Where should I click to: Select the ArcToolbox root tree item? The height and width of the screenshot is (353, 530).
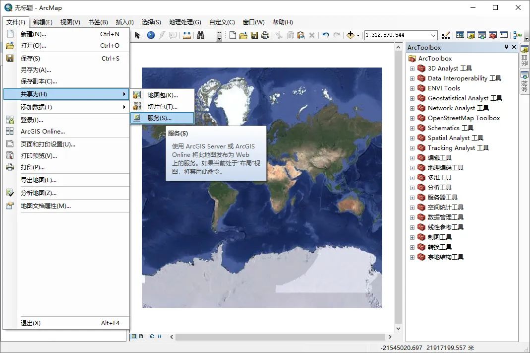coord(435,58)
